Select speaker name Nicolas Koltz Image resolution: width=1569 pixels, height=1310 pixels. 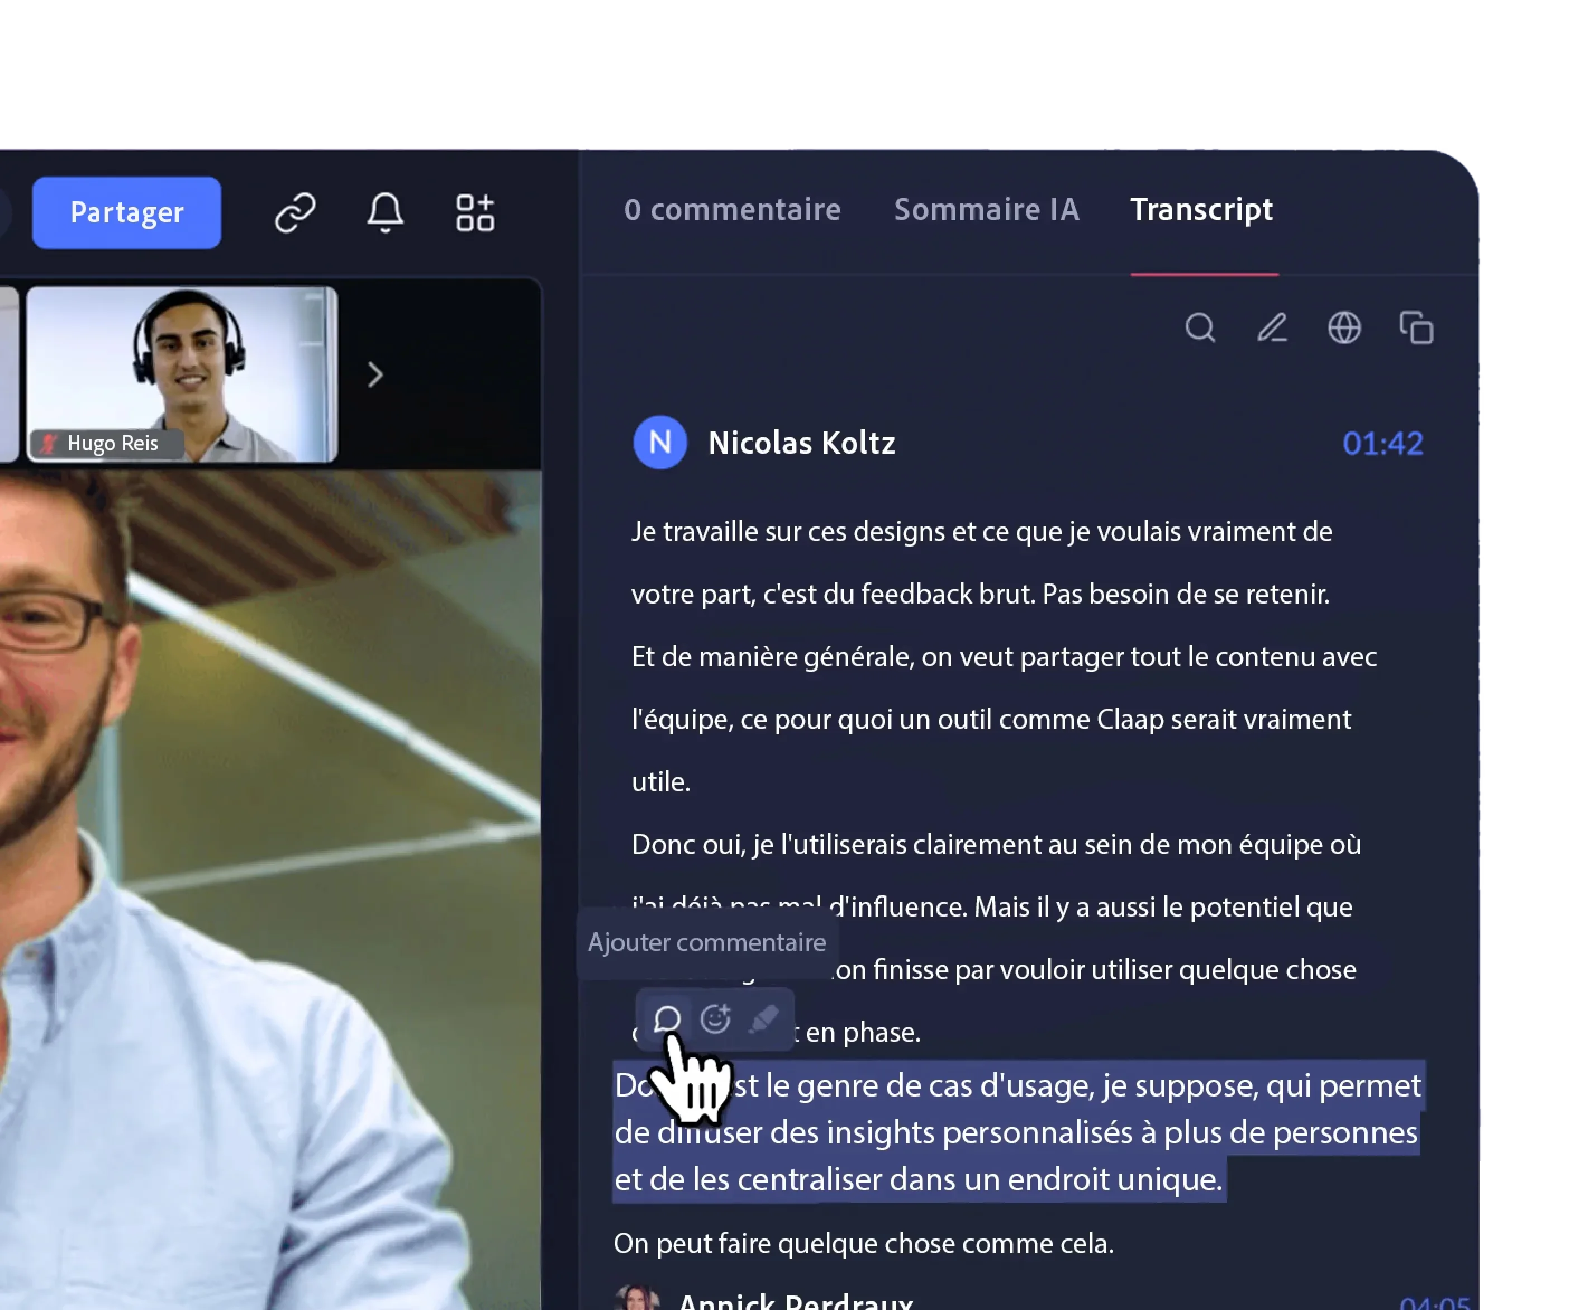click(802, 443)
